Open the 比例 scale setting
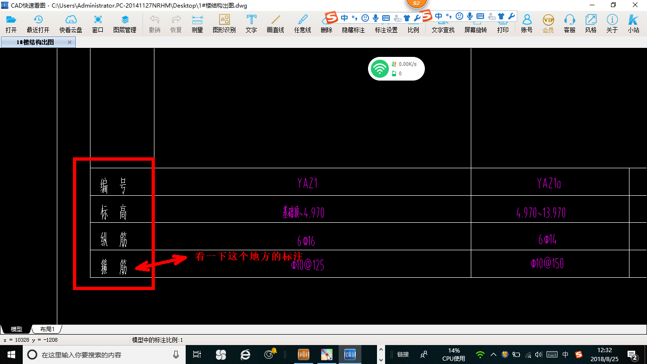This screenshot has height=364, width=647. pyautogui.click(x=413, y=29)
